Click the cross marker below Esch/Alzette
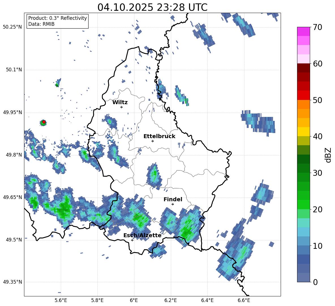 tap(132, 240)
